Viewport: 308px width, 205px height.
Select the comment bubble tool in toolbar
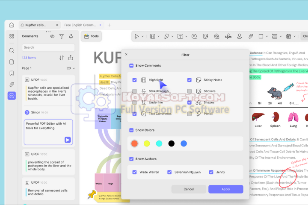[194, 36]
